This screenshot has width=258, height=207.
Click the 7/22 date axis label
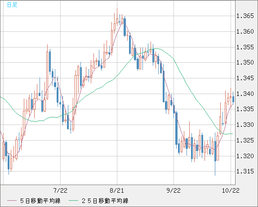(60, 190)
